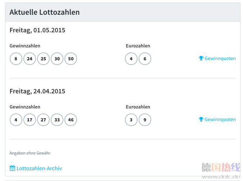
Task: Click Eurozahl ball 9
Action: point(145,120)
